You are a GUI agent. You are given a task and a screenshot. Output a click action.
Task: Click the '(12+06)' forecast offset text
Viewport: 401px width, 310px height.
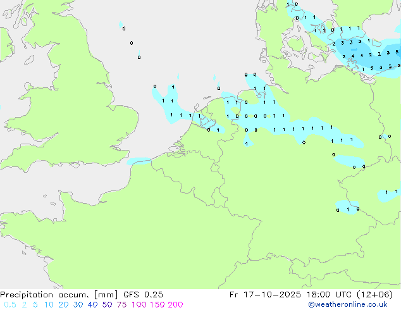[x=374, y=295]
